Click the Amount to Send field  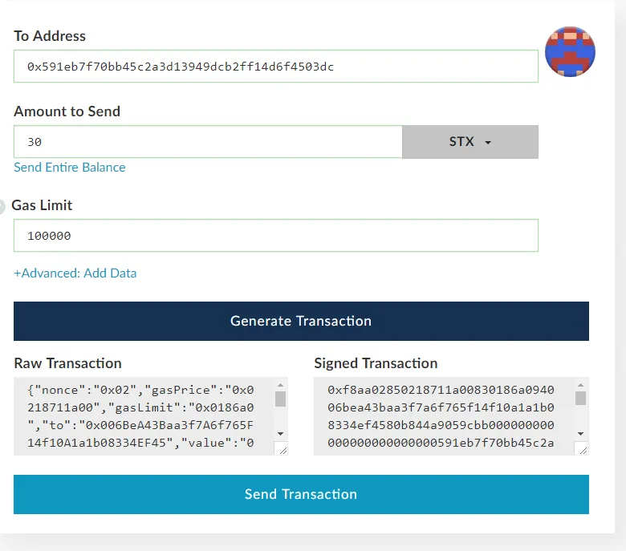pos(208,142)
